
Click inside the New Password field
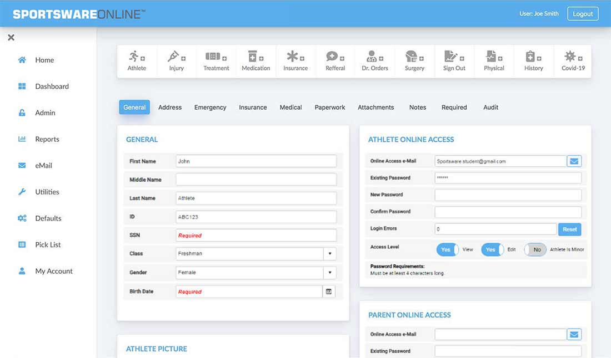tap(508, 195)
